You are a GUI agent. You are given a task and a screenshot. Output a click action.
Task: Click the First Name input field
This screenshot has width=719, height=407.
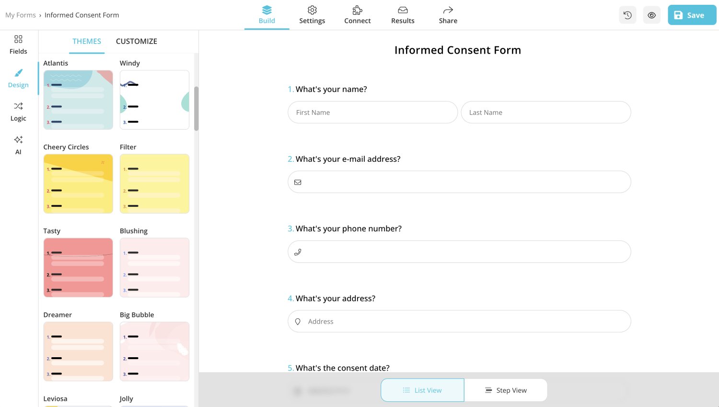point(372,112)
